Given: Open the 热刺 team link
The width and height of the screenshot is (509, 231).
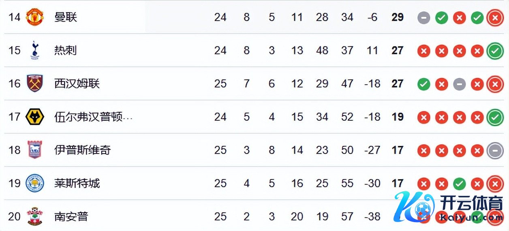Looking at the screenshot, I should [x=65, y=51].
